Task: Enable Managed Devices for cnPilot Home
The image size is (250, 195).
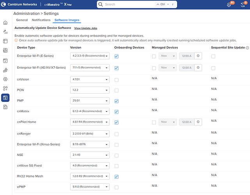Action: [154, 122]
